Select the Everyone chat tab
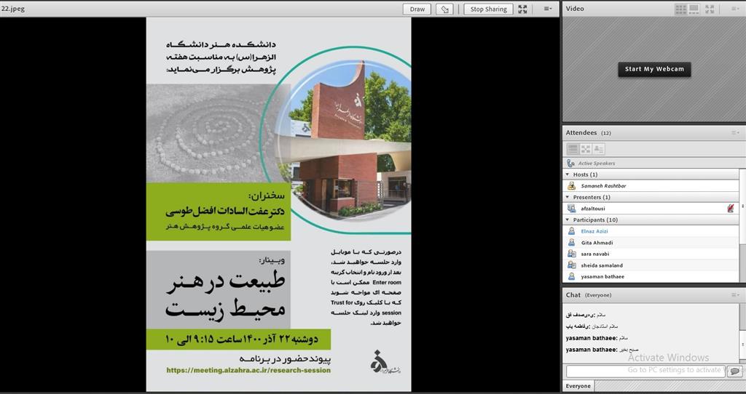This screenshot has width=746, height=394. point(578,386)
